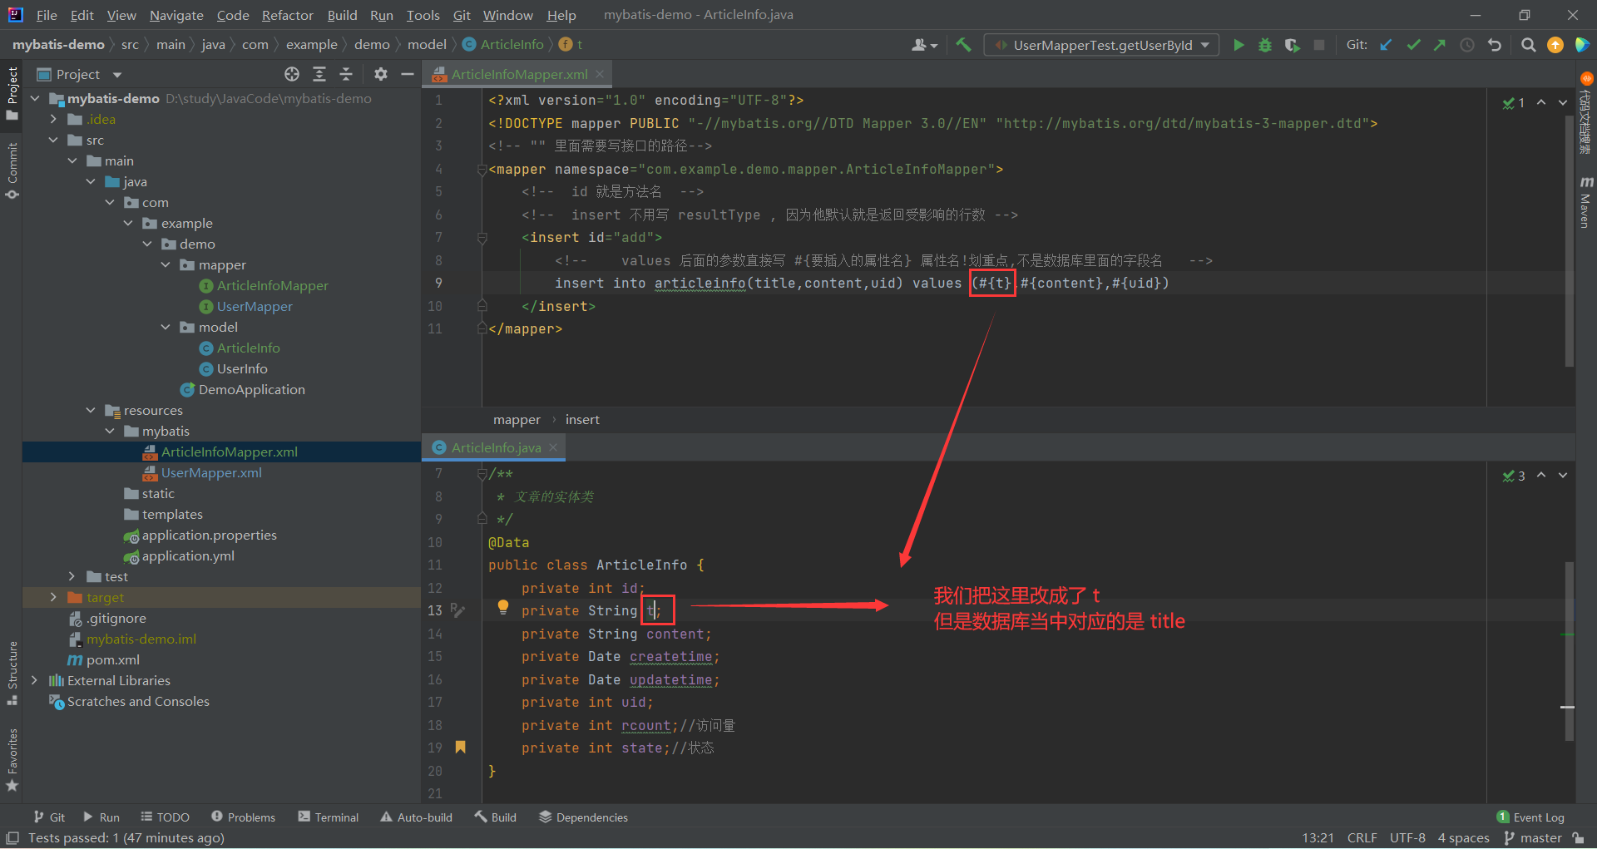1597x849 pixels.
Task: Open the Tools menu
Action: pos(423,15)
